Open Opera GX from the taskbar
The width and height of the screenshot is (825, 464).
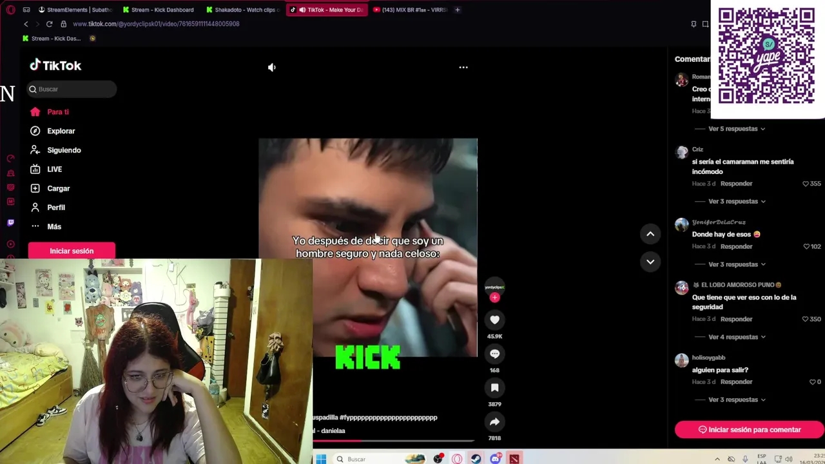coord(457,459)
